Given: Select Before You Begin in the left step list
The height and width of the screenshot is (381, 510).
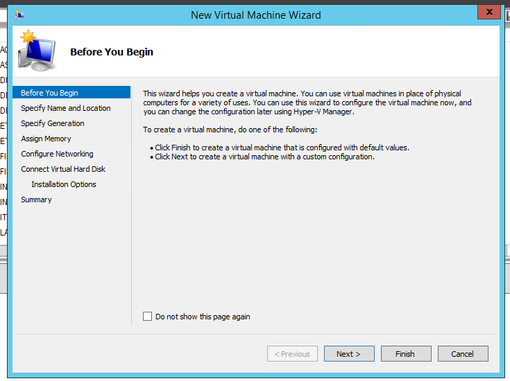Looking at the screenshot, I should (49, 93).
